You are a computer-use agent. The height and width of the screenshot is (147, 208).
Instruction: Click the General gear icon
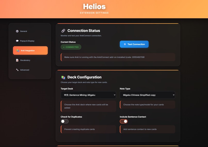(x=17, y=31)
